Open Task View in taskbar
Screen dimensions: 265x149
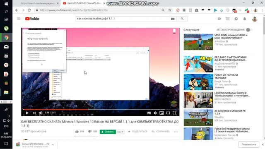click(x=6, y=19)
